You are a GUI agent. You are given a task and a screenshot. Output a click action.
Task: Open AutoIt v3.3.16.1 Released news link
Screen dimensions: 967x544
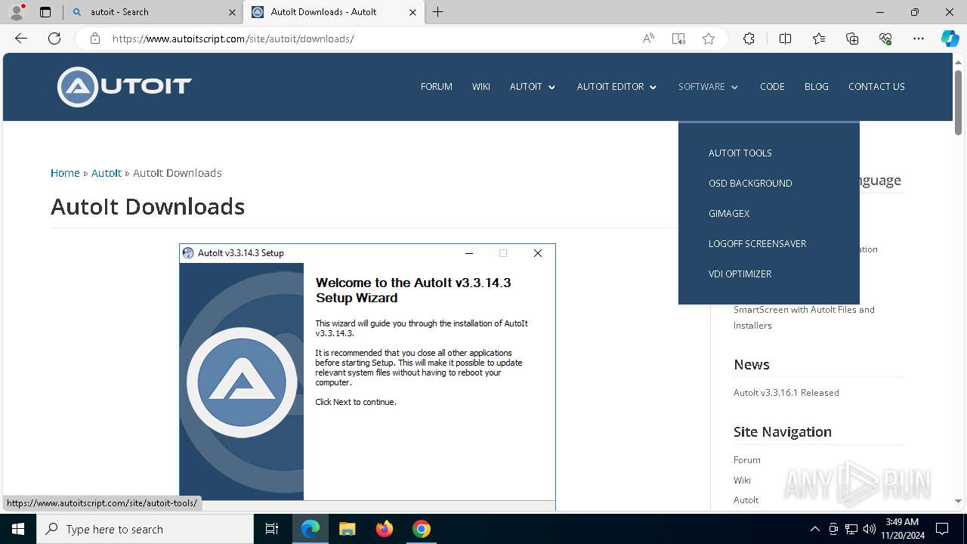click(x=786, y=393)
